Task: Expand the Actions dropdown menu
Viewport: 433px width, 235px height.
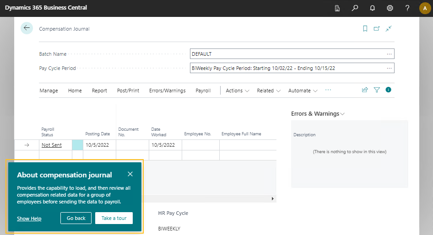Action: (237, 91)
